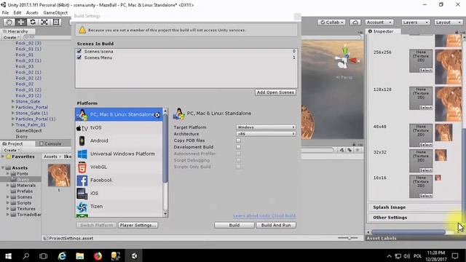Open Layers dropdown

pyautogui.click(x=415, y=23)
